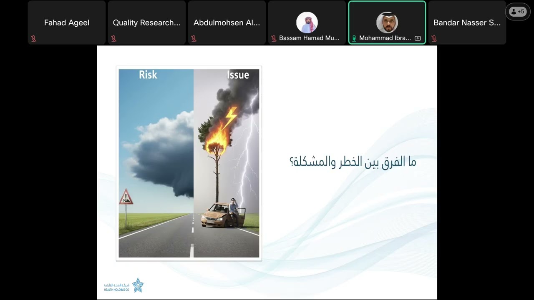The width and height of the screenshot is (534, 300).
Task: Select Quality Research participant tile
Action: point(147,22)
